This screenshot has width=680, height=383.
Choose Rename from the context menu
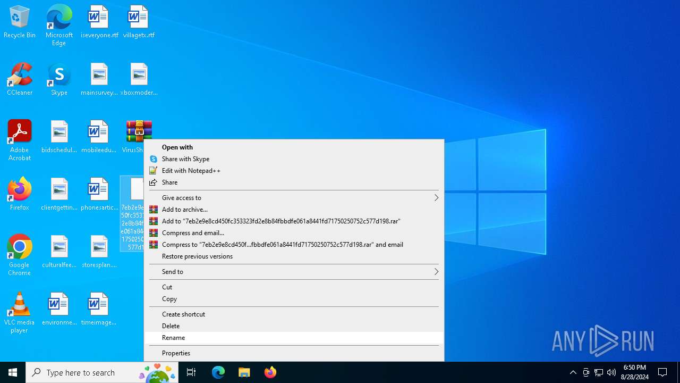click(294, 338)
